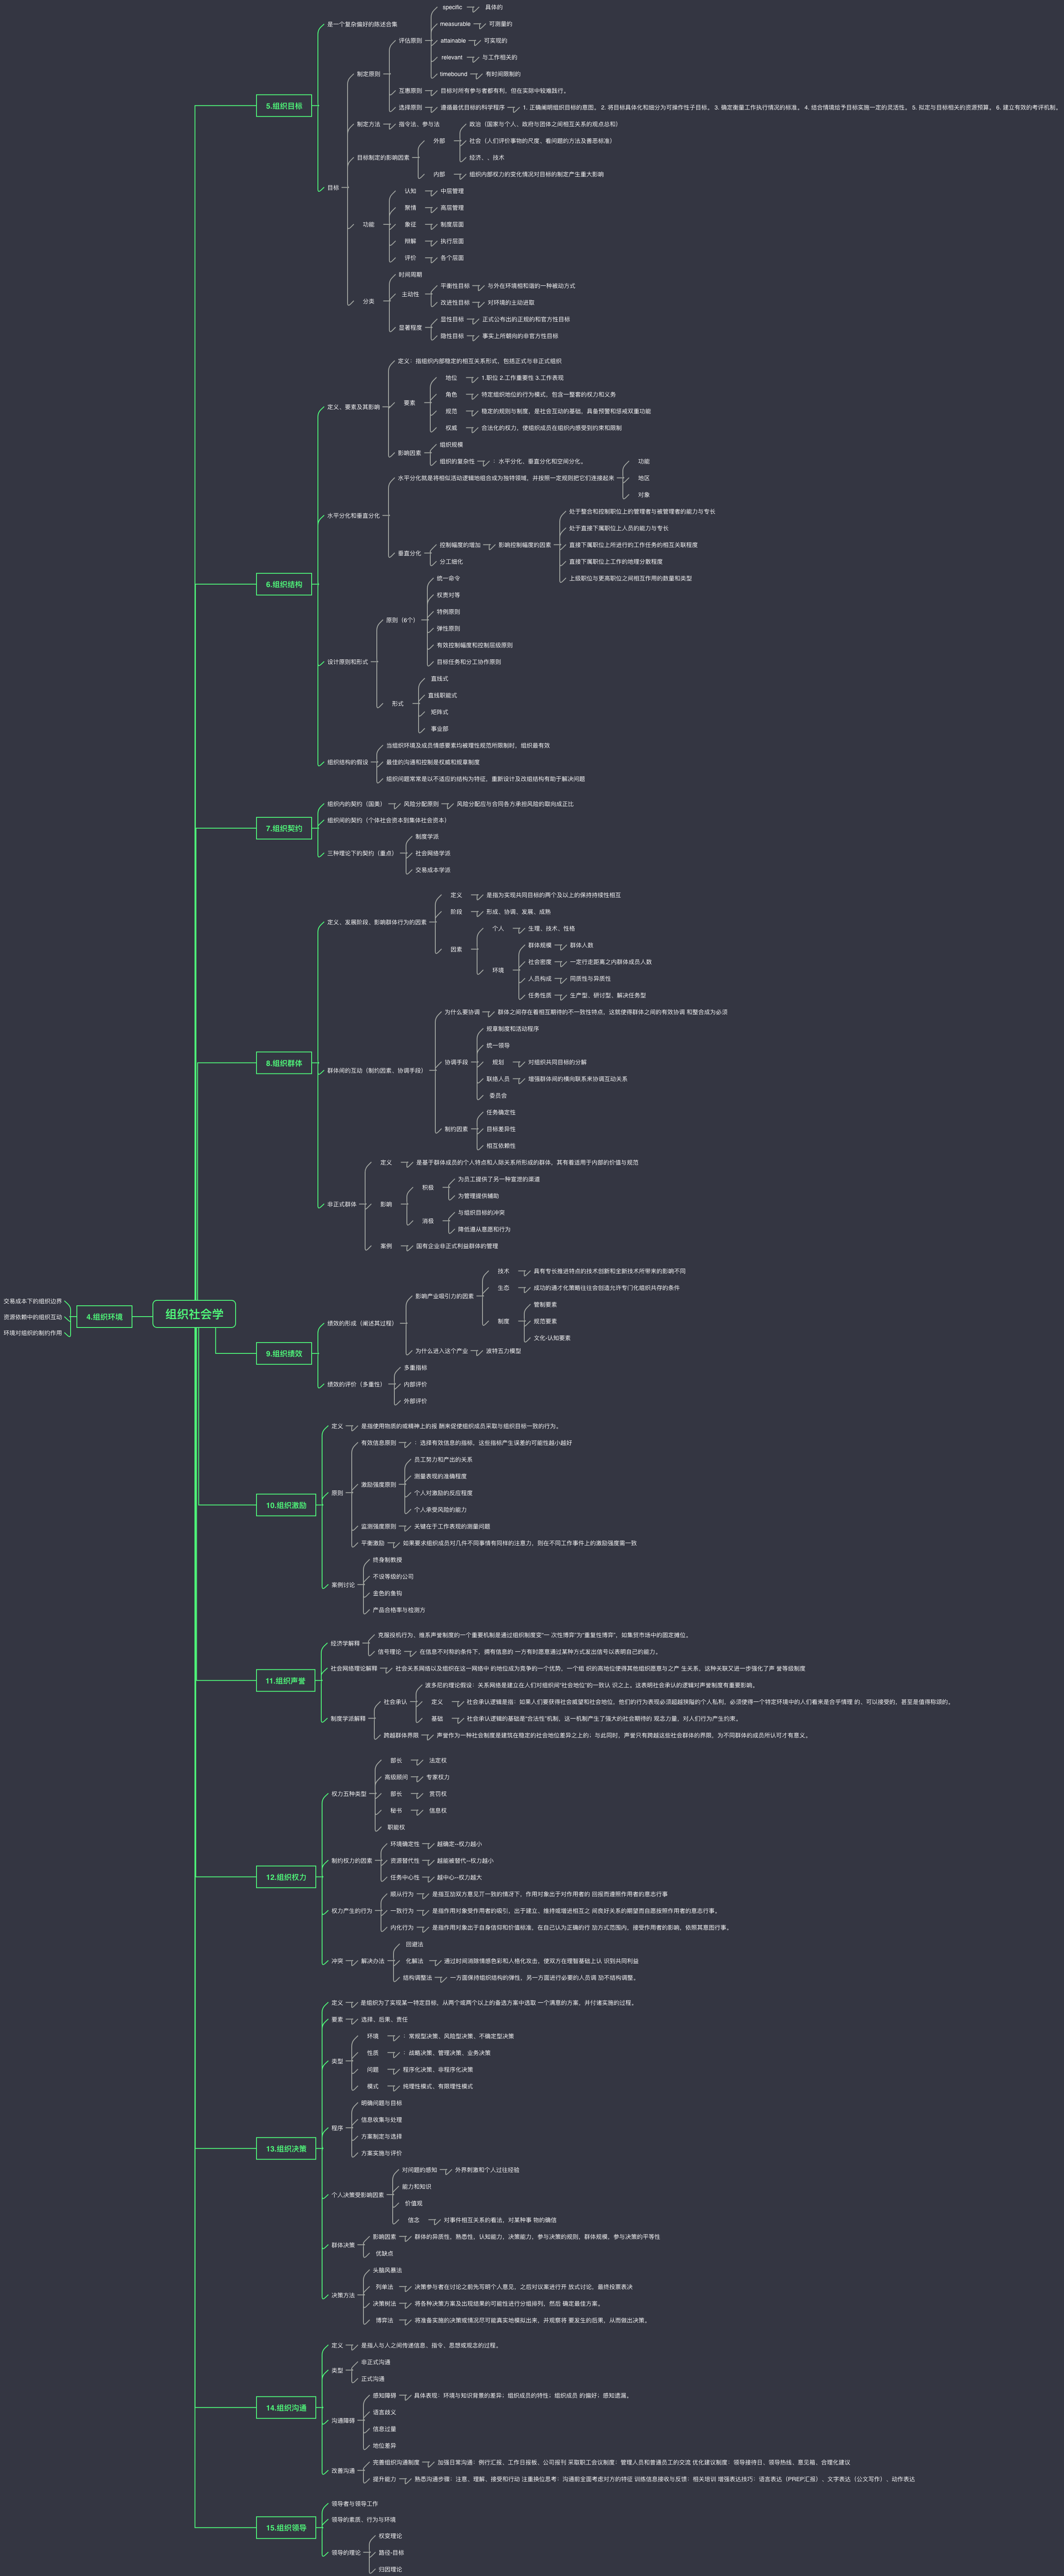This screenshot has height=2576, width=1064.
Task: Click the attainable node
Action: click(x=453, y=41)
